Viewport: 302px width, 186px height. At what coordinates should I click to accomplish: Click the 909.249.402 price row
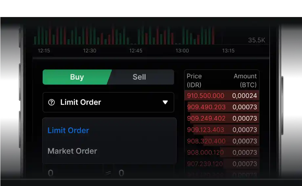206,118
